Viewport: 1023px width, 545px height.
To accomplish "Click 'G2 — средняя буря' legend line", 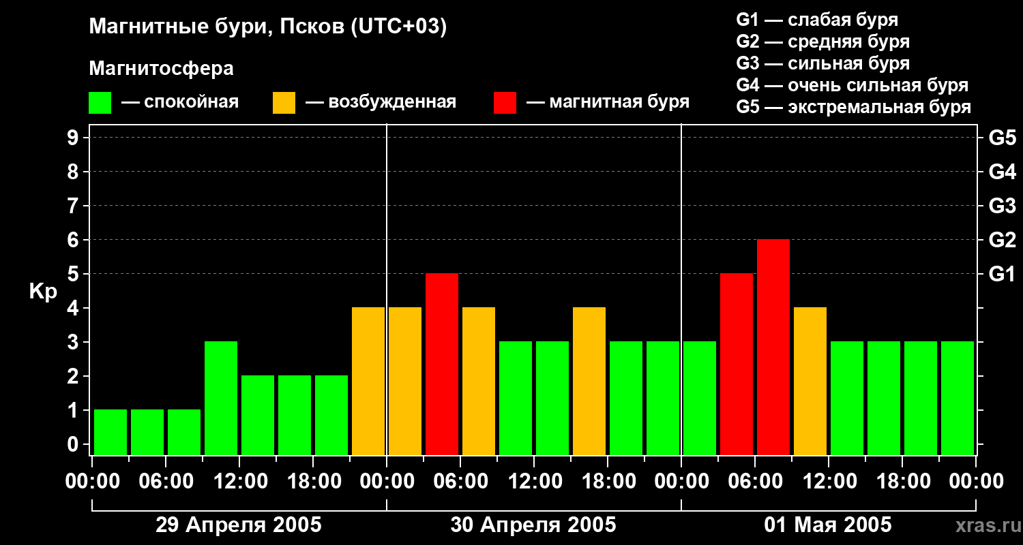I will pos(822,42).
